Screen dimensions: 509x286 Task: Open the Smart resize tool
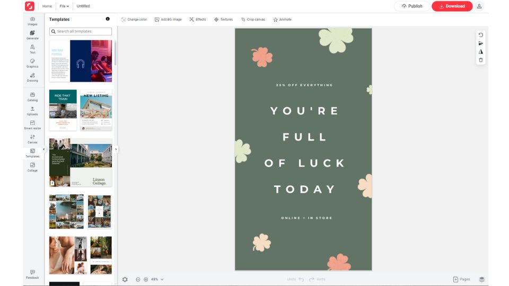coord(32,125)
